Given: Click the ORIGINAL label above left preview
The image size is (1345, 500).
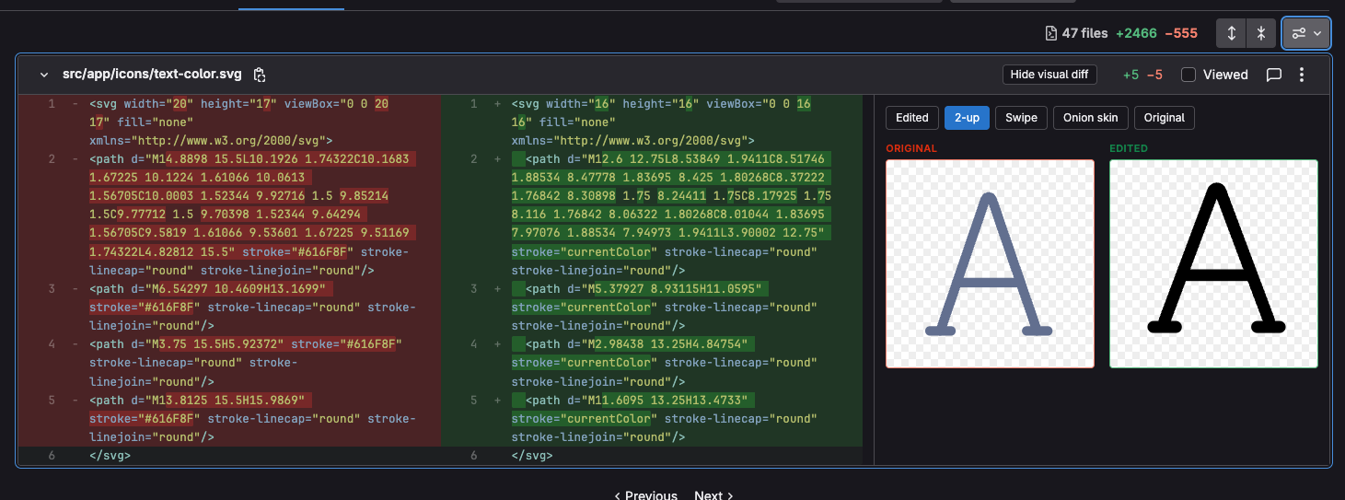Looking at the screenshot, I should point(911,148).
